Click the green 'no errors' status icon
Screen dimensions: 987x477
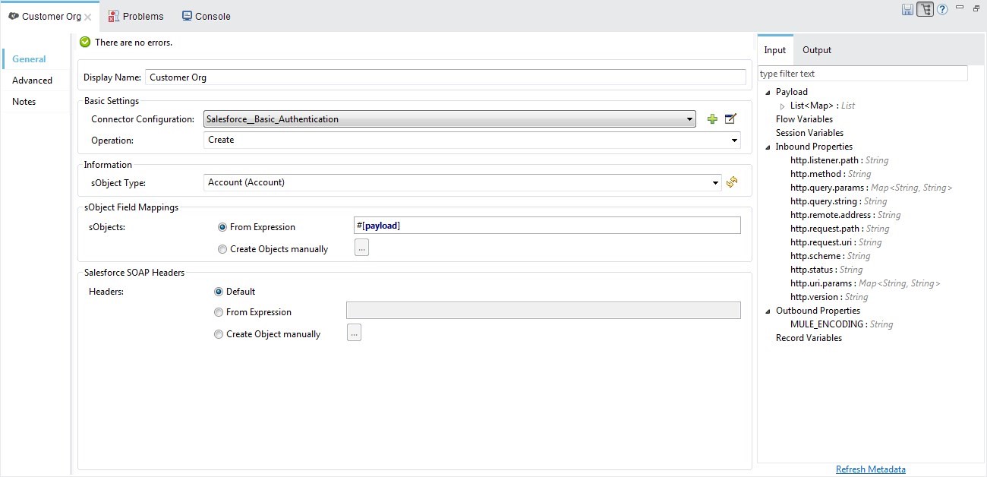[x=85, y=43]
